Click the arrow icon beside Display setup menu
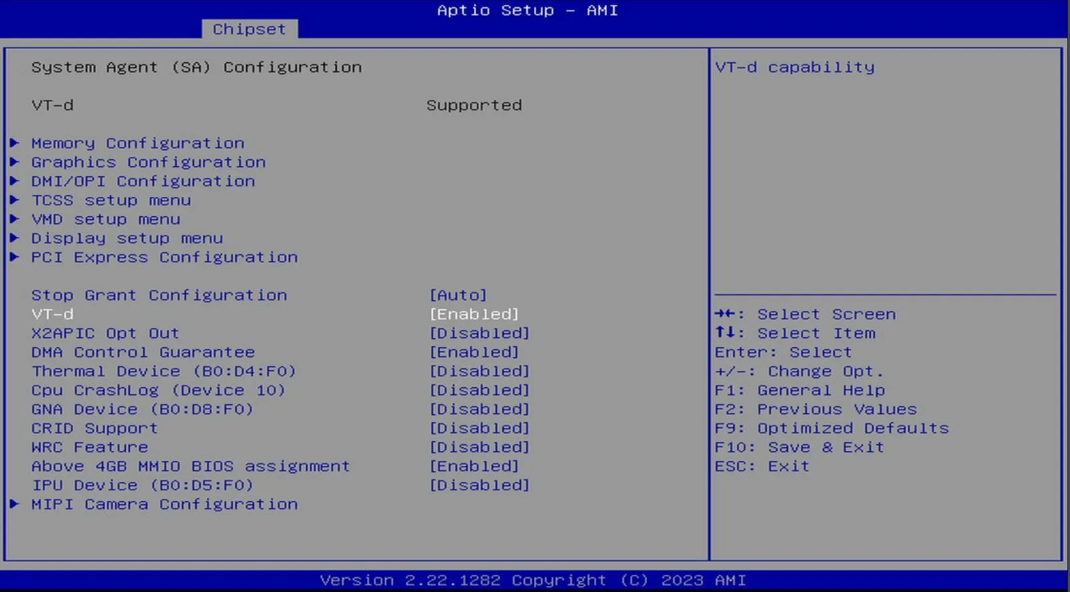 pyautogui.click(x=14, y=238)
